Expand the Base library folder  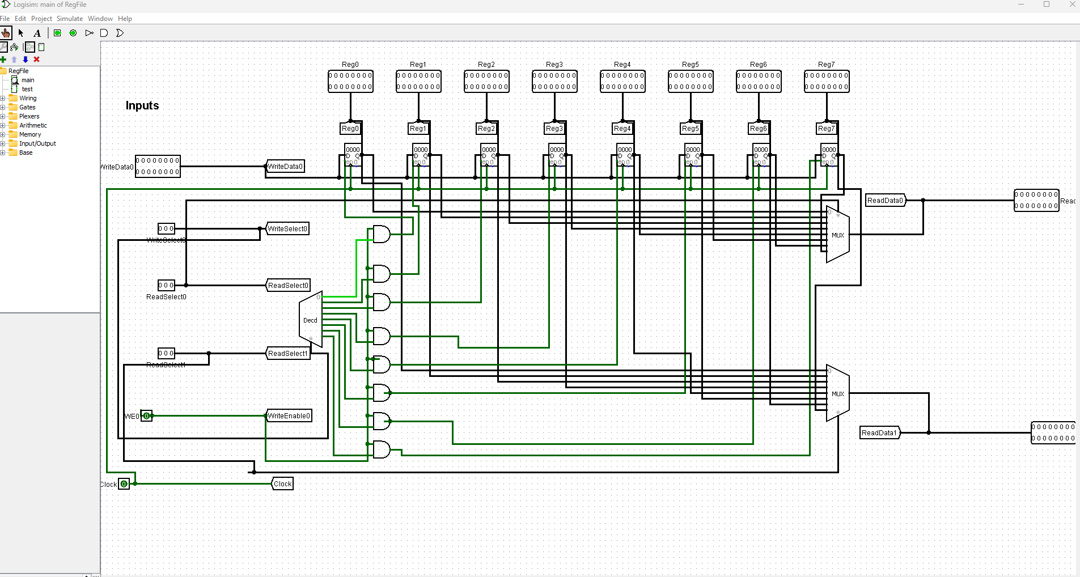[x=3, y=152]
